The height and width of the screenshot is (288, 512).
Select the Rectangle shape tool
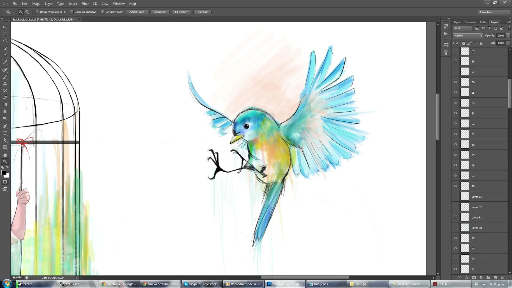click(x=5, y=147)
